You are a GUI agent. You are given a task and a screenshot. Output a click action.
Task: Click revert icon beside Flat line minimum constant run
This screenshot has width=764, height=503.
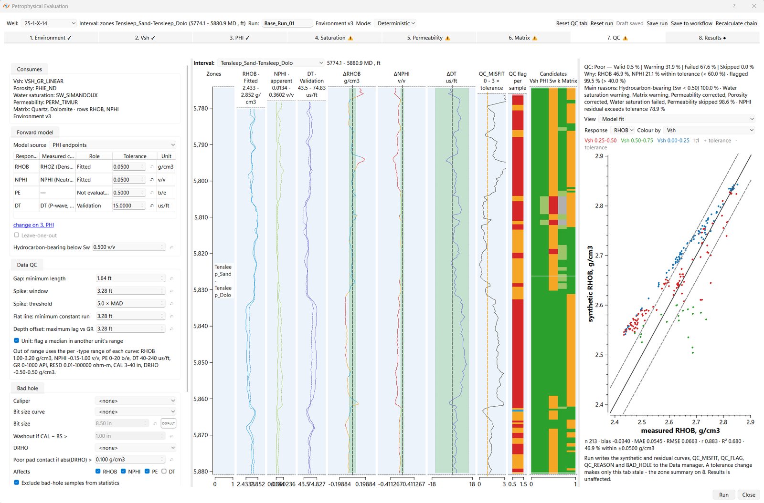click(x=171, y=316)
